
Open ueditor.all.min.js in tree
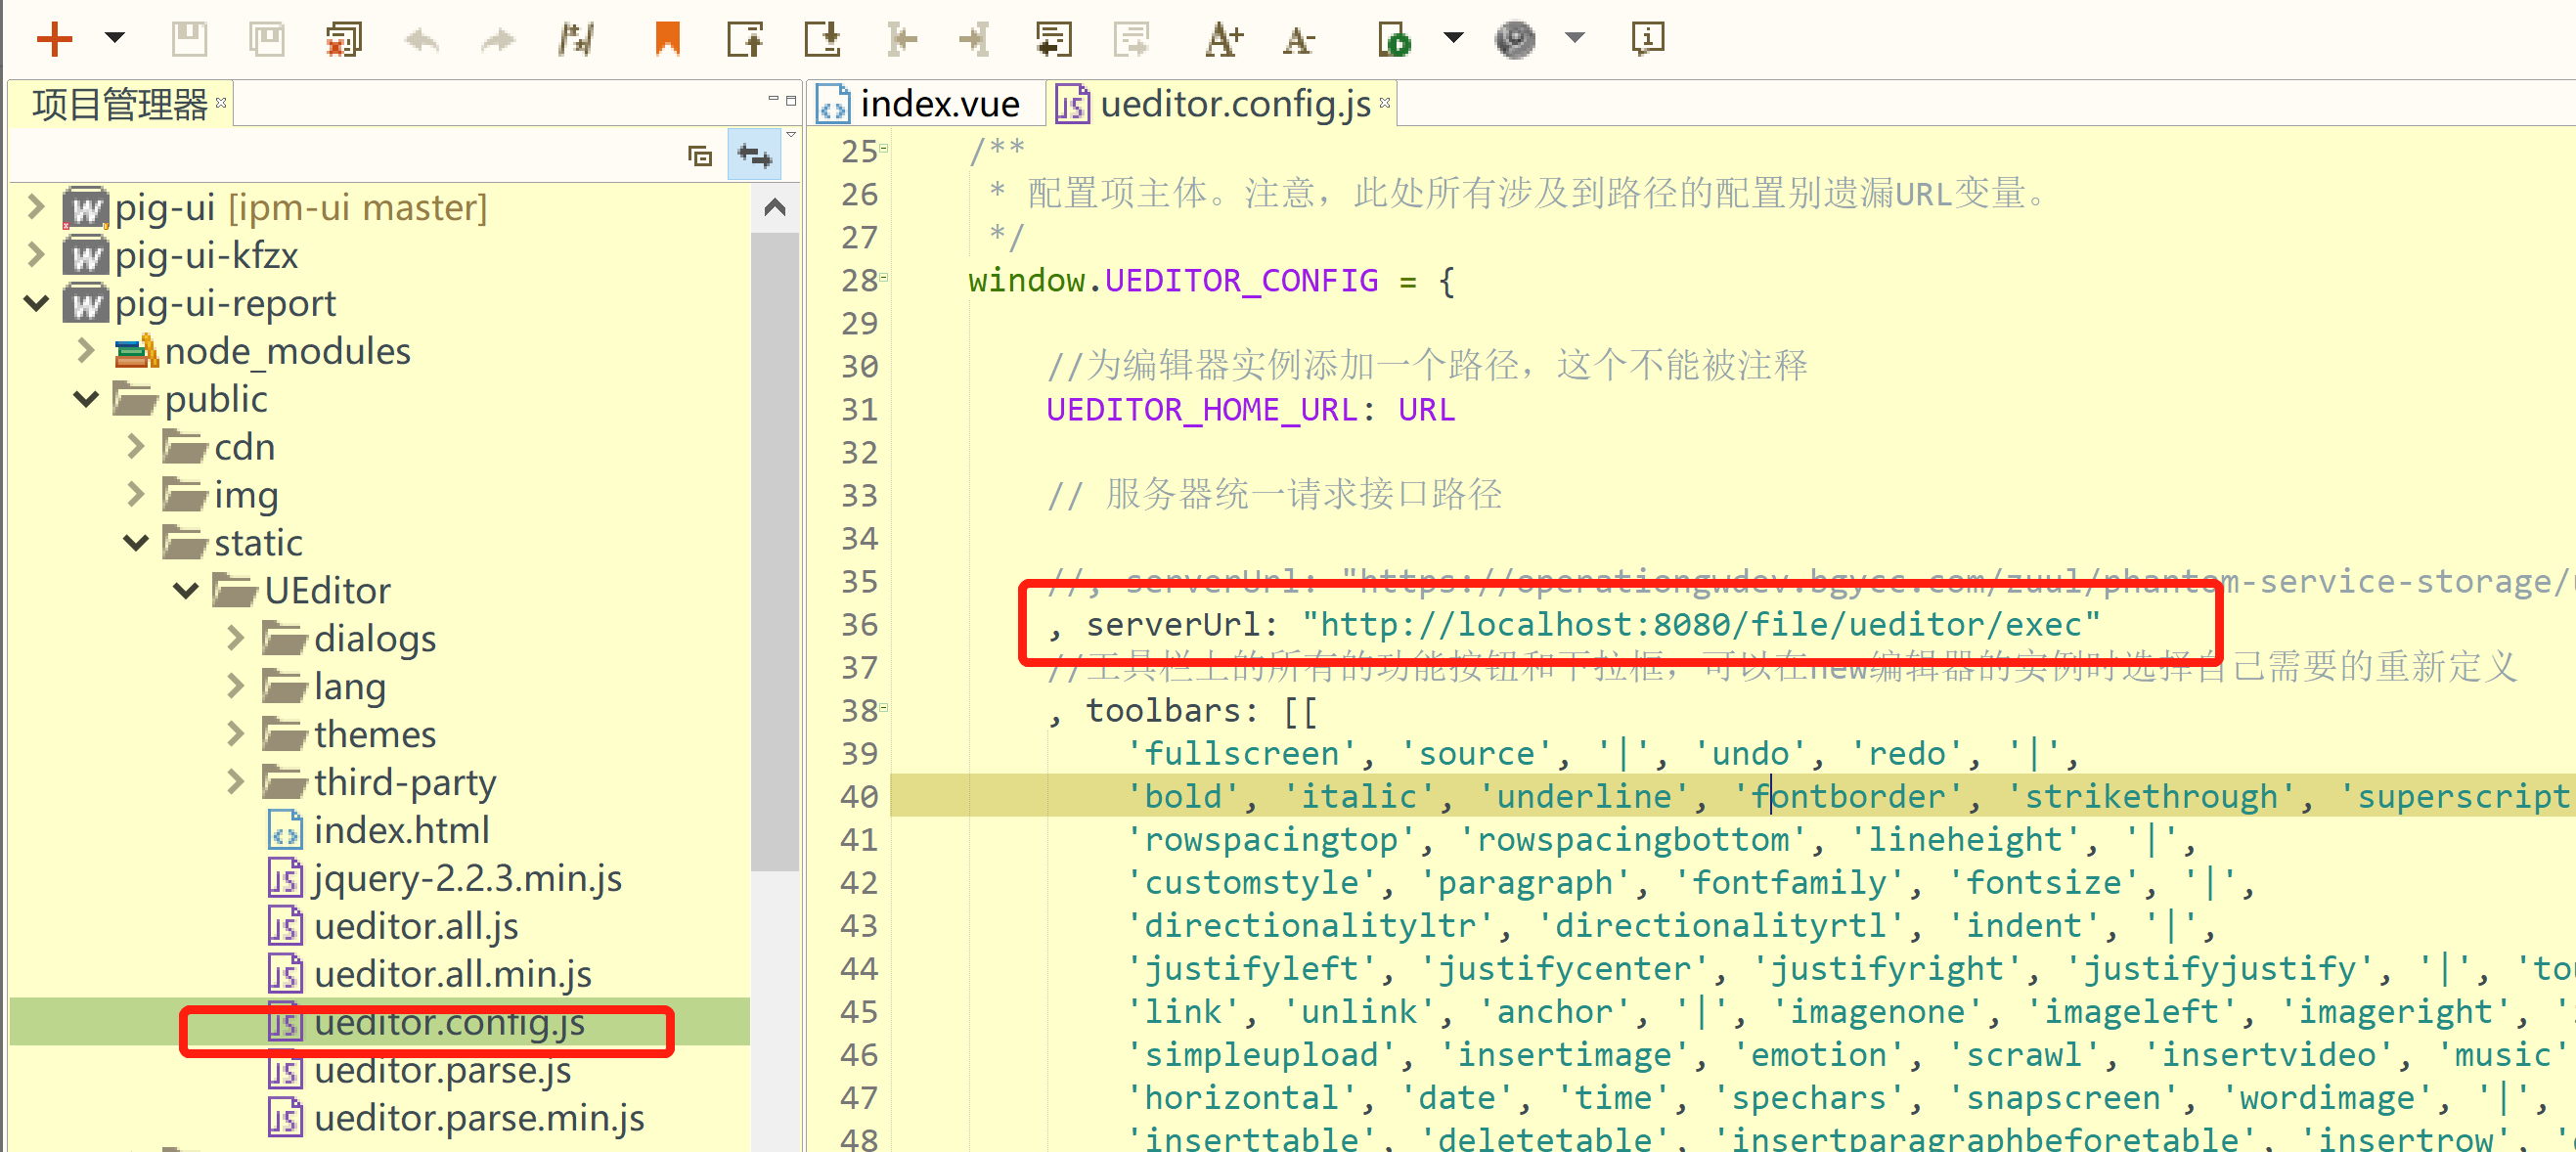tap(452, 974)
